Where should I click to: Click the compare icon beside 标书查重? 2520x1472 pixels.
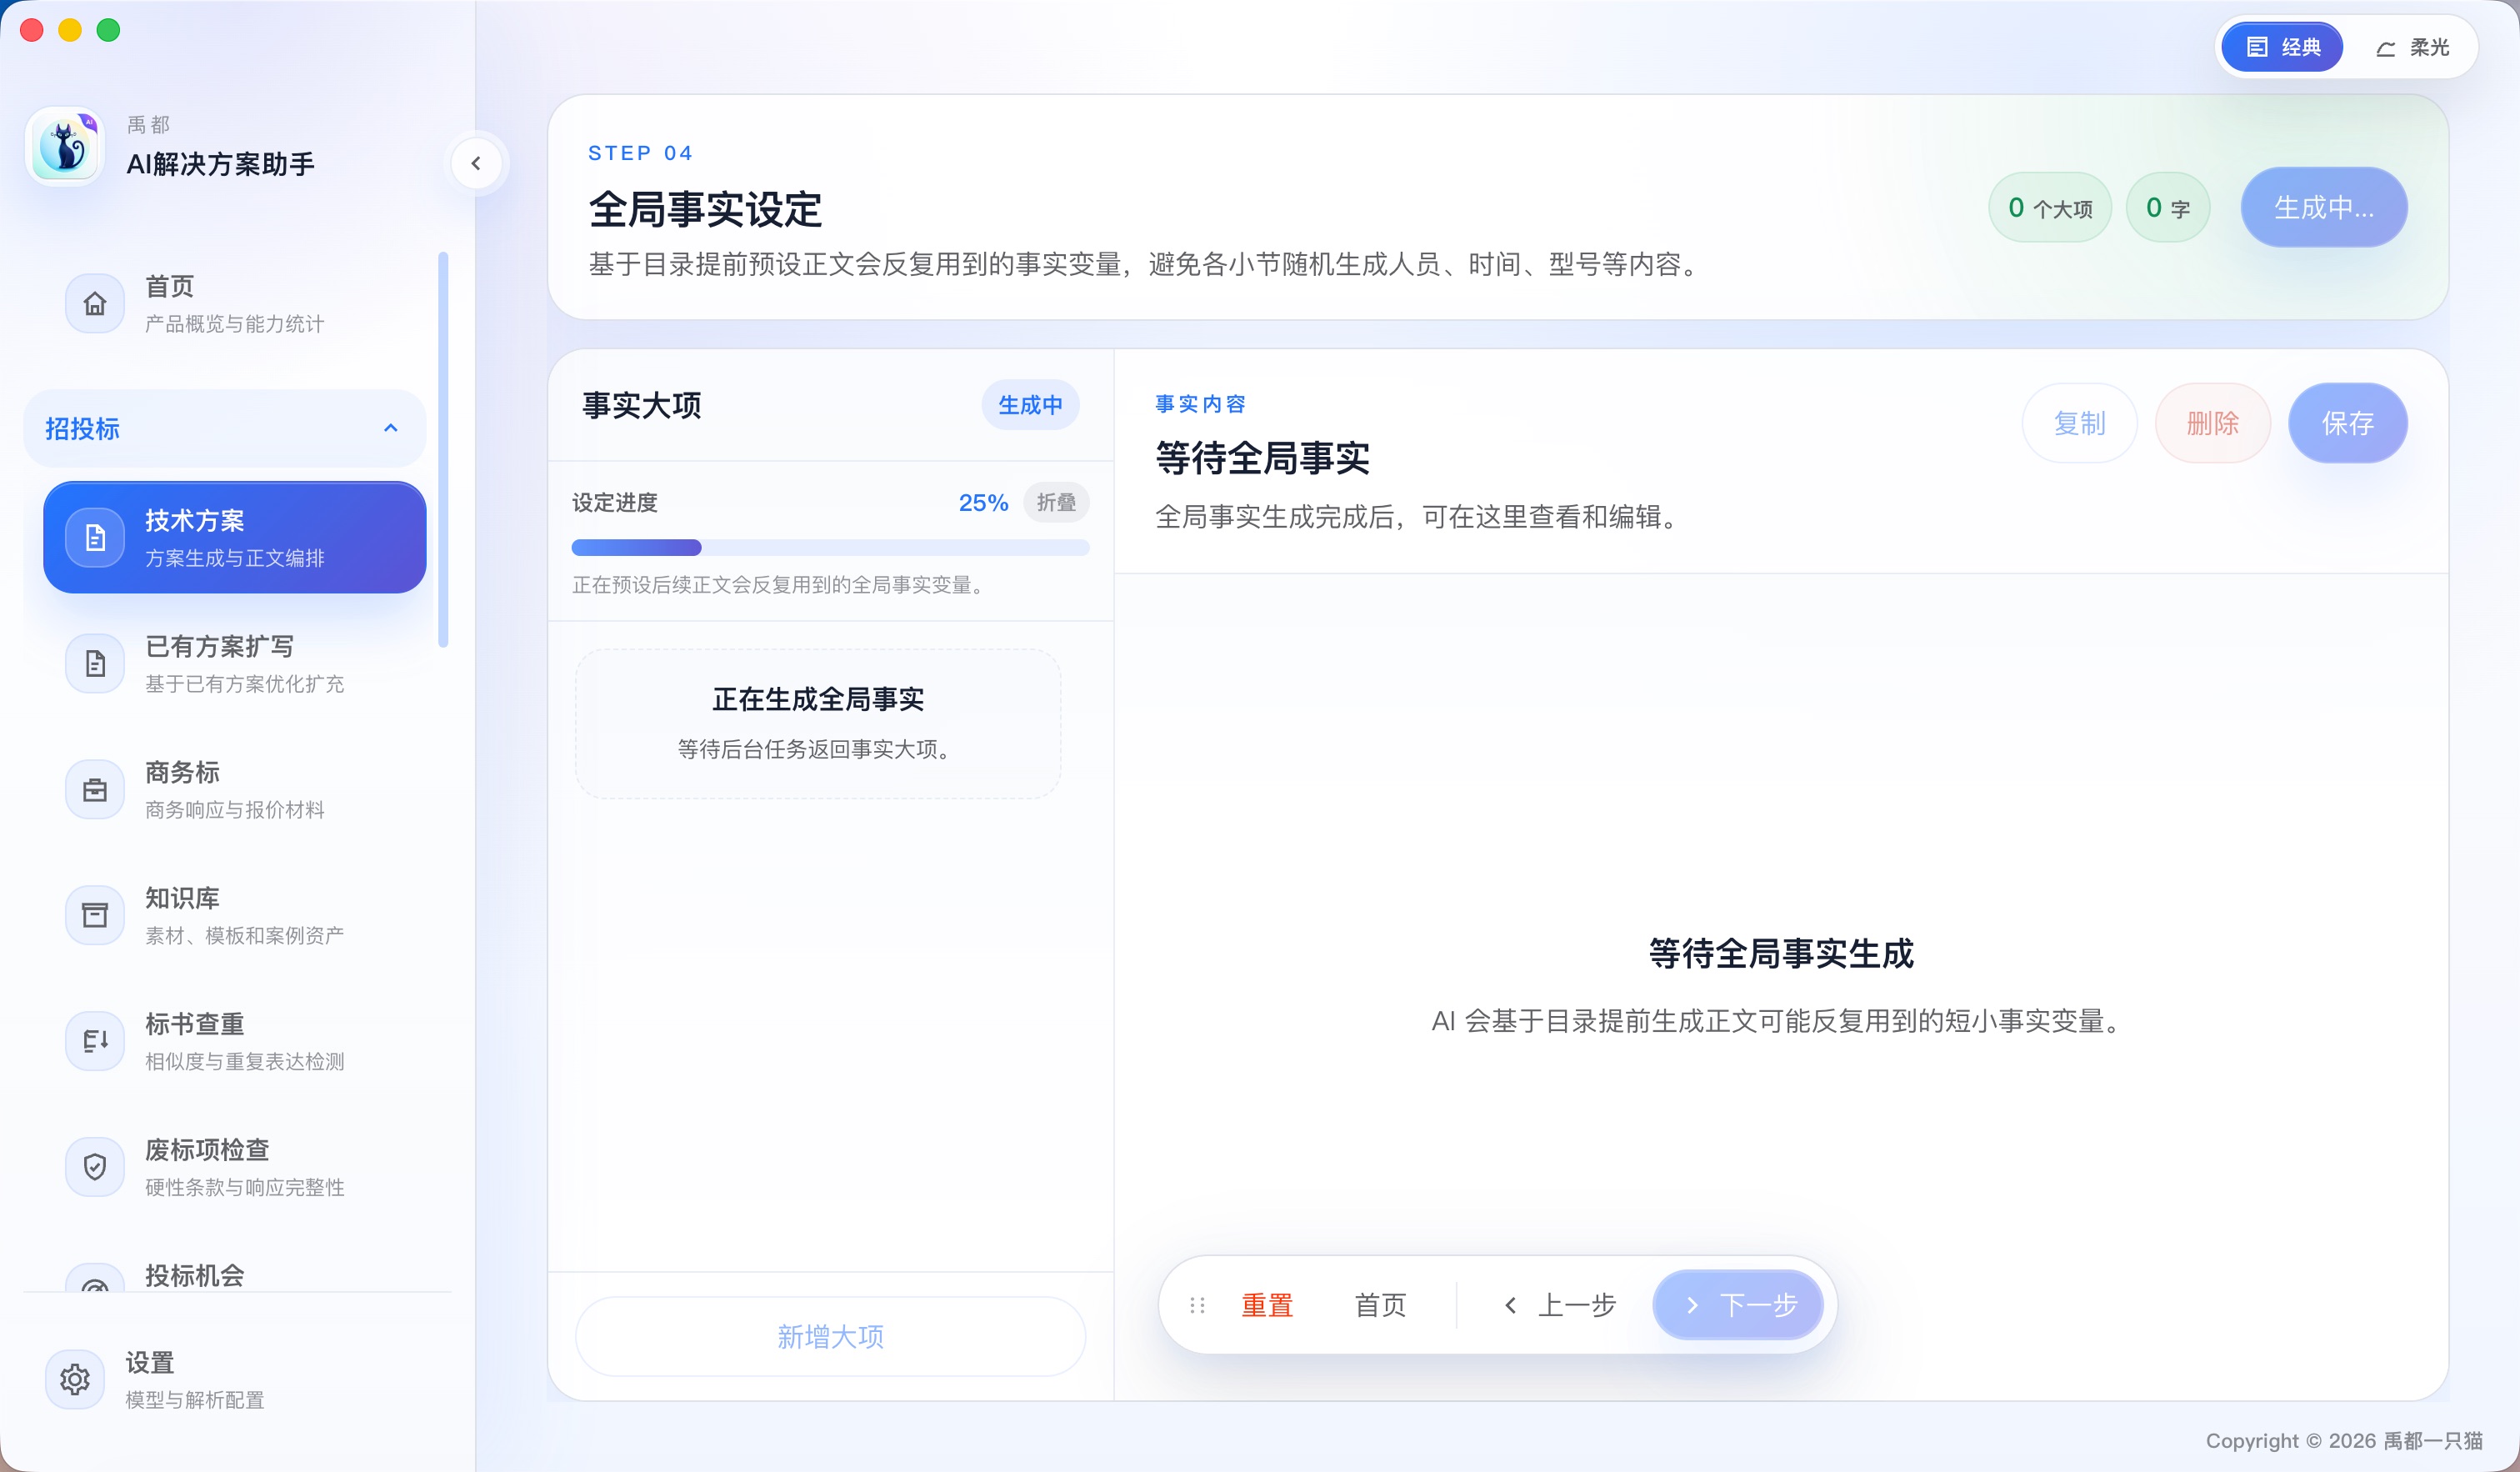(95, 1041)
